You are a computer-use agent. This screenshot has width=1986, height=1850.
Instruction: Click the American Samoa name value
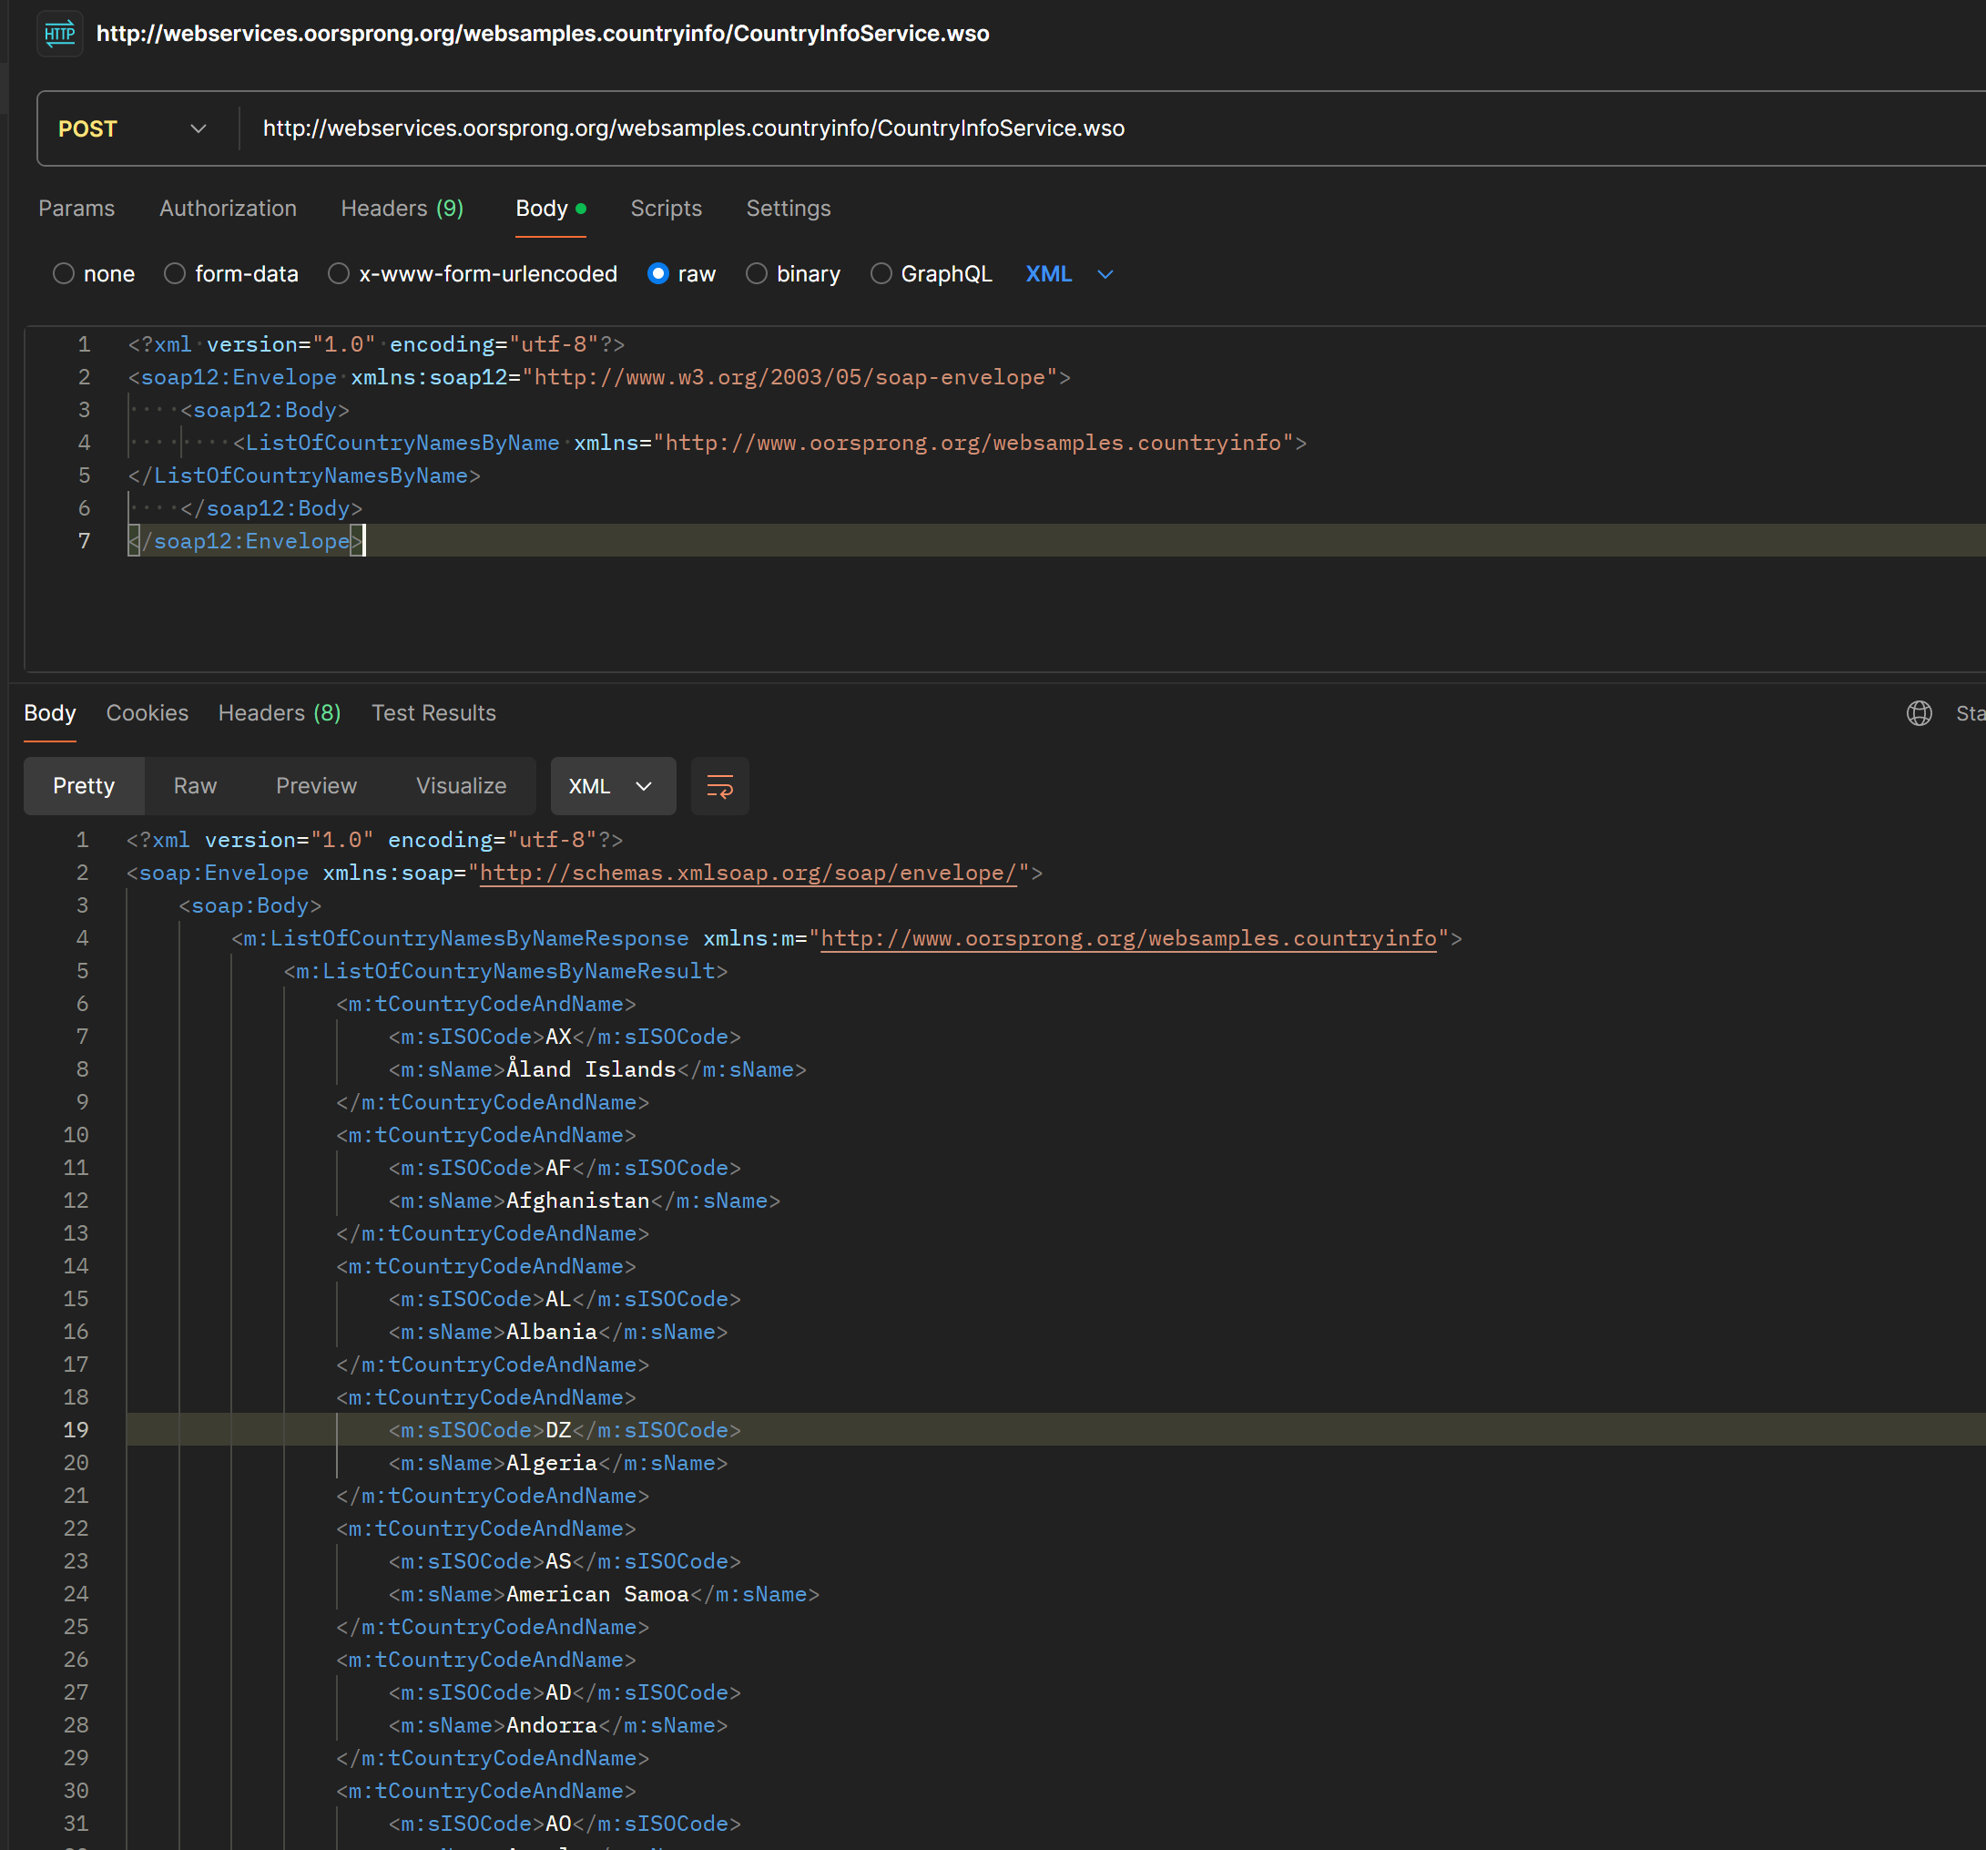(597, 1595)
